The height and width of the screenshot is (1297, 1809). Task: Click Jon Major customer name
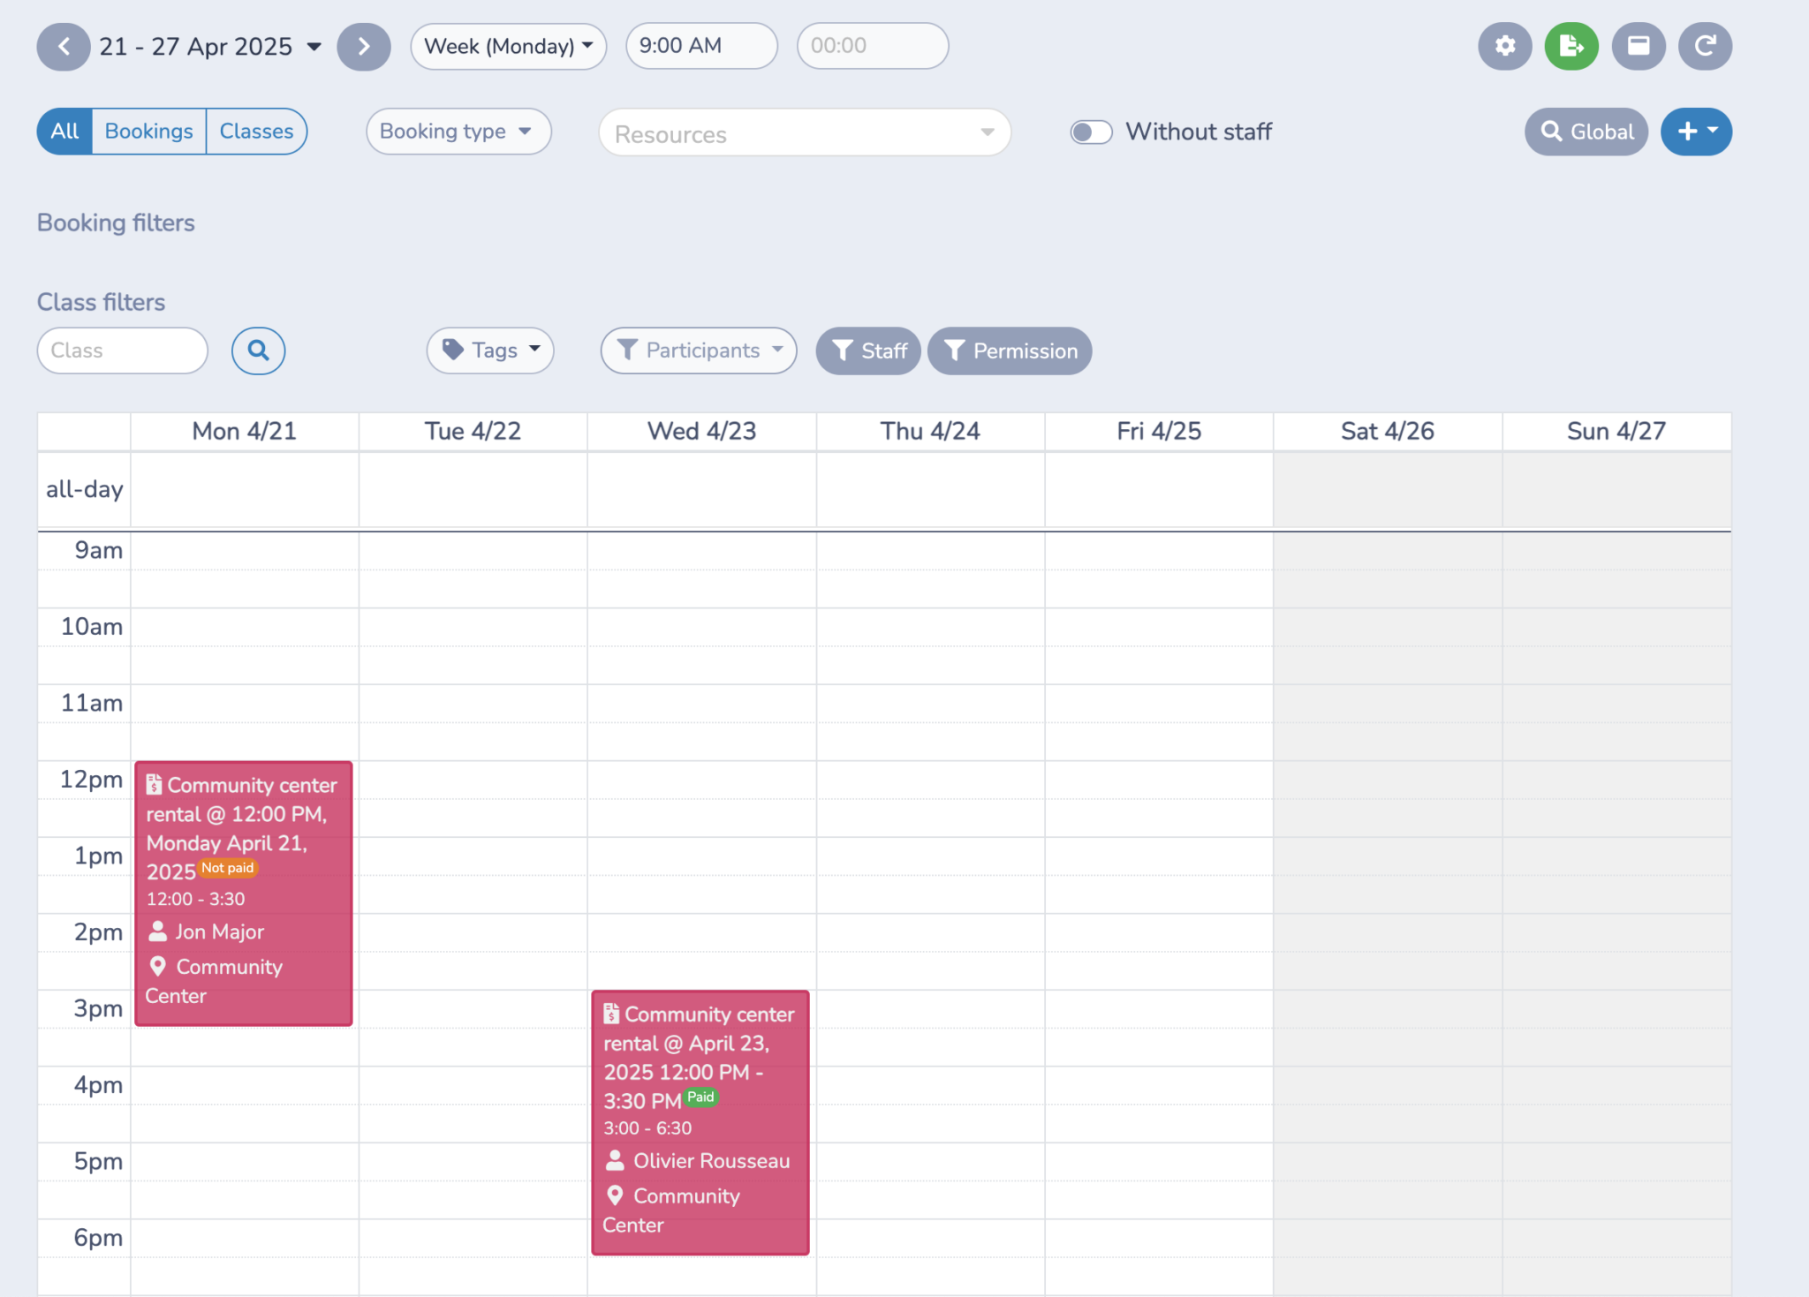(219, 931)
